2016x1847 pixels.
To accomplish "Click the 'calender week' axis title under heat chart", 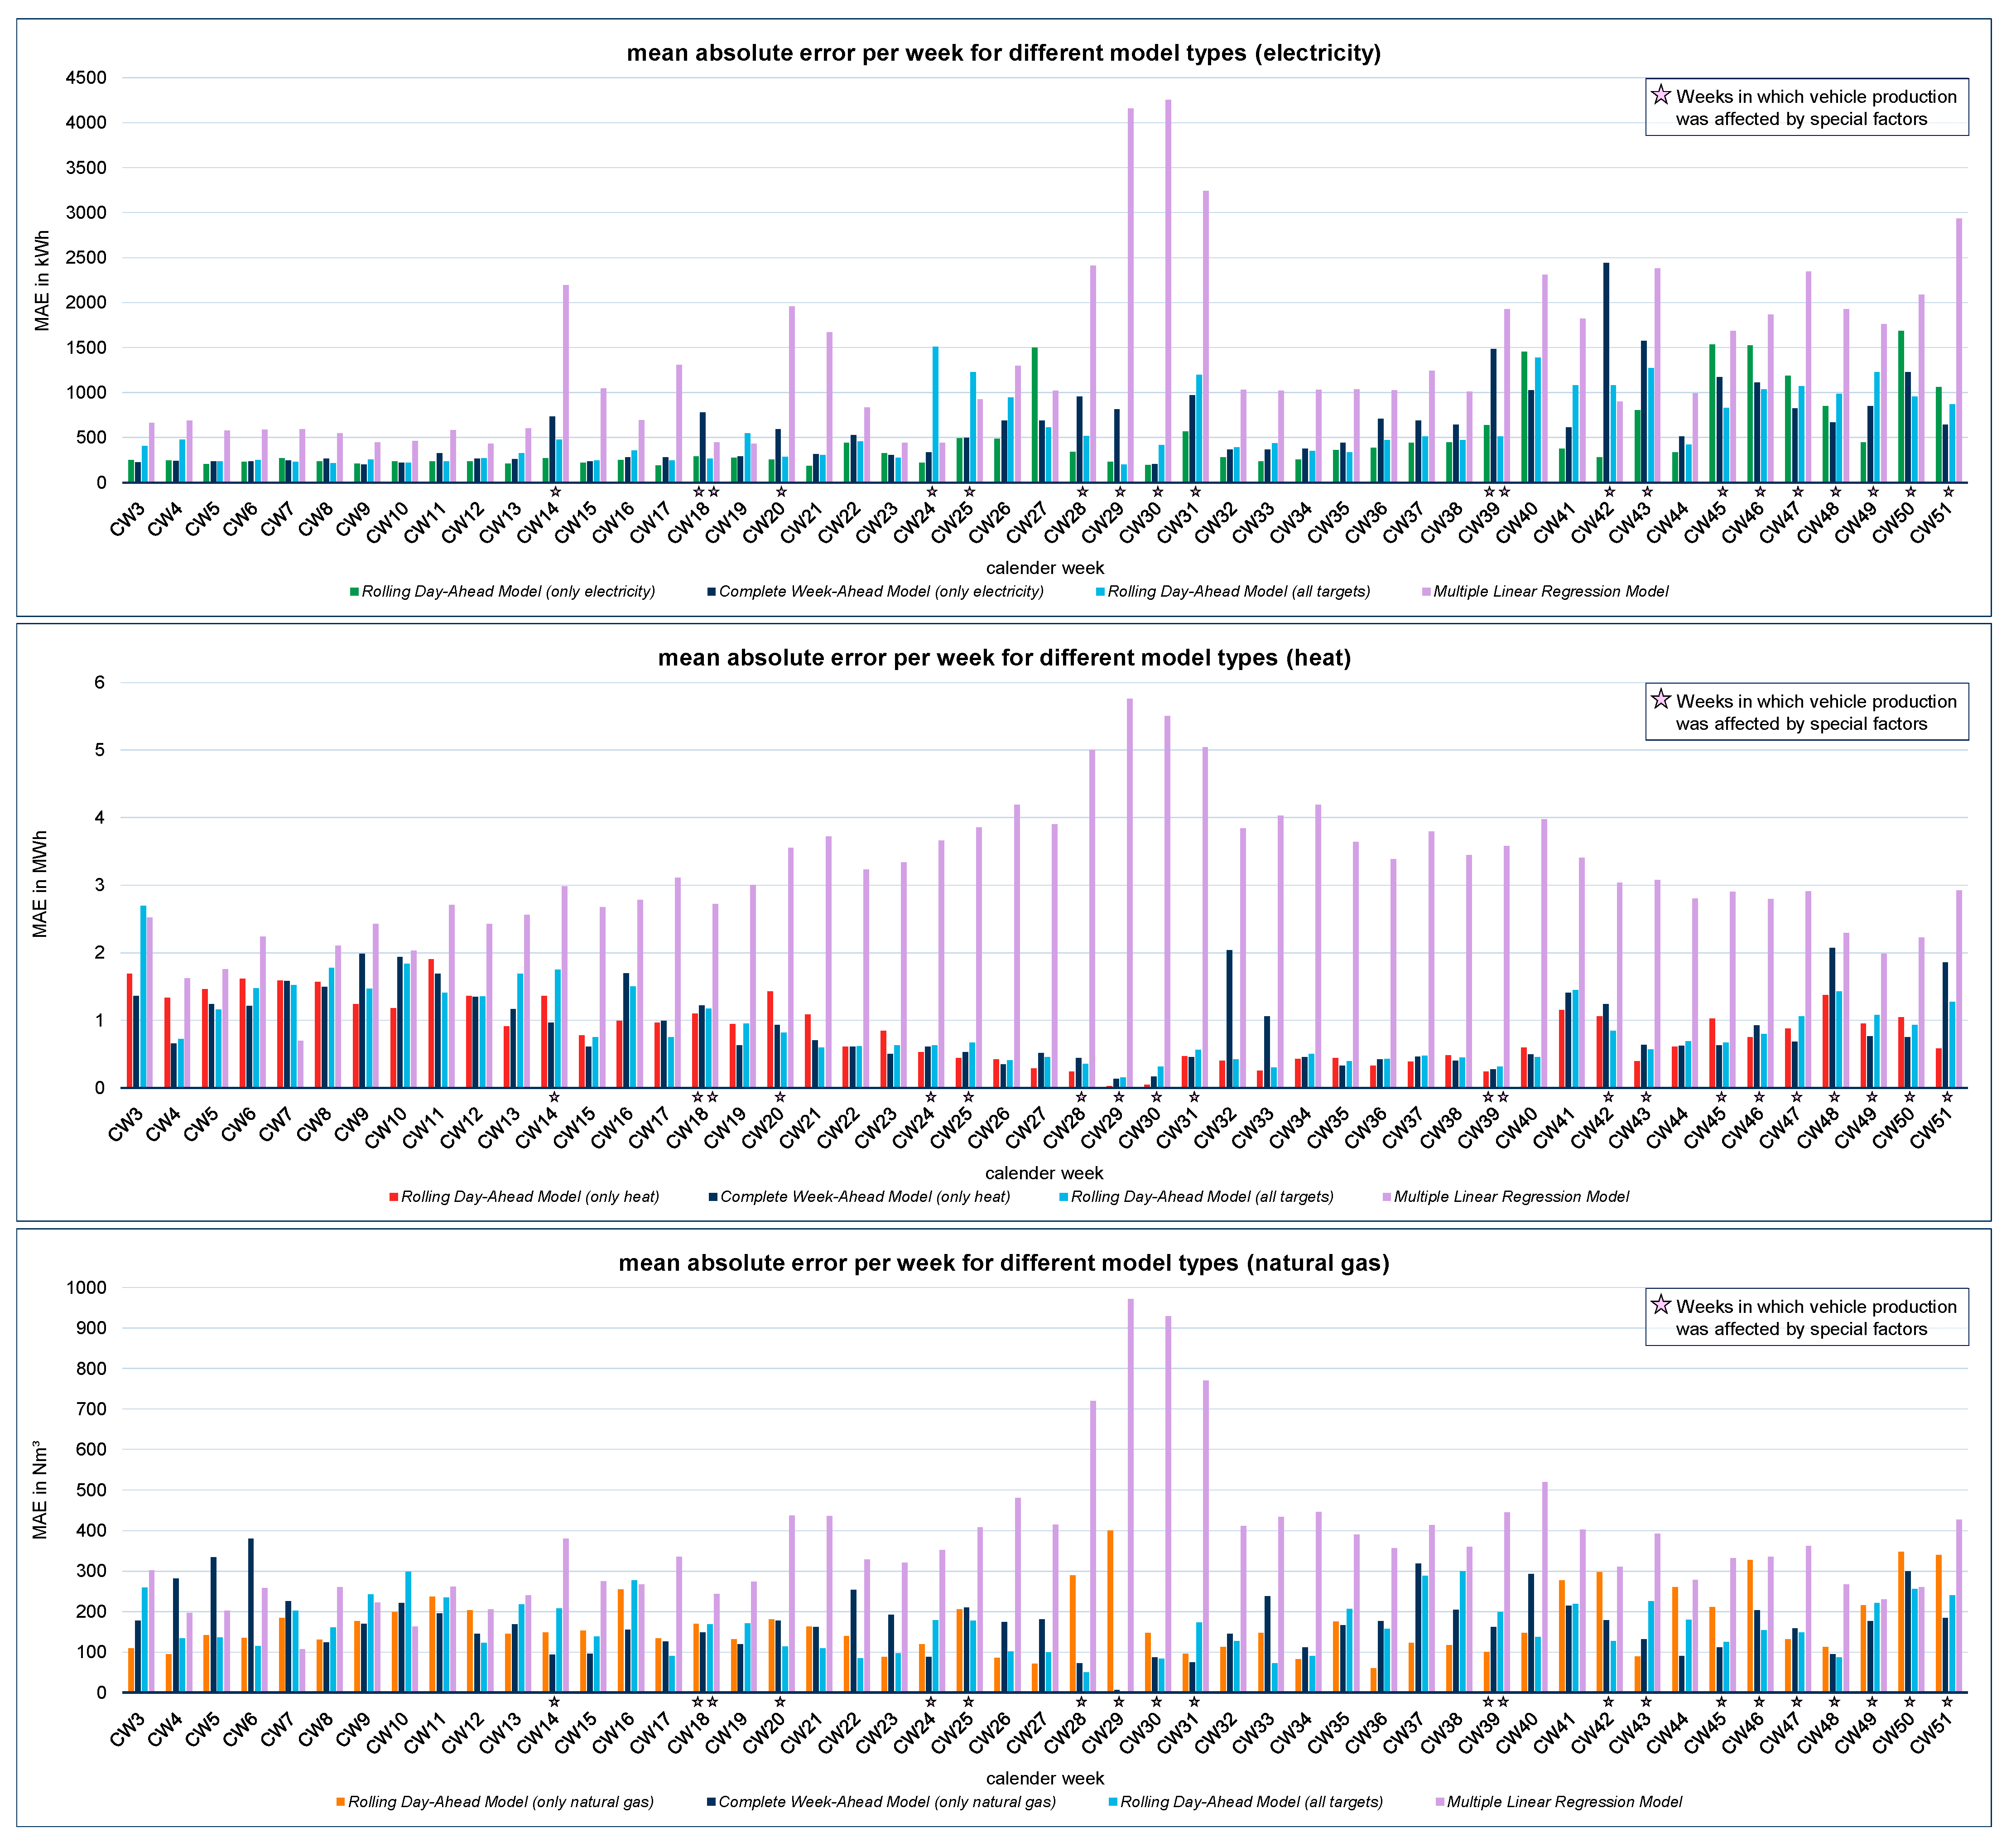I will (1044, 1173).
